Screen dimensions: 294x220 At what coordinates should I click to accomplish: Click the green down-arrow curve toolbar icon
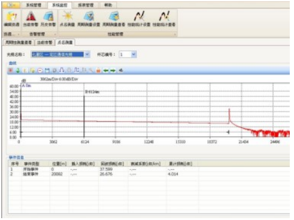click(x=18, y=70)
